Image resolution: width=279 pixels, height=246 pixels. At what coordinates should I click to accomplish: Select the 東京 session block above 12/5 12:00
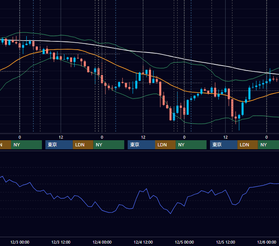(x=224, y=145)
